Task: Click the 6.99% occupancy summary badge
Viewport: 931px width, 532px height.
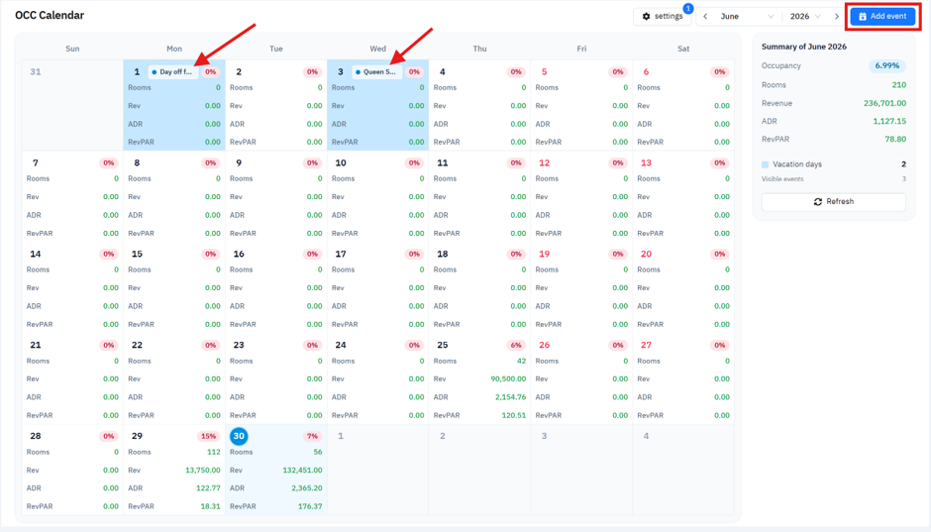Action: [x=886, y=66]
